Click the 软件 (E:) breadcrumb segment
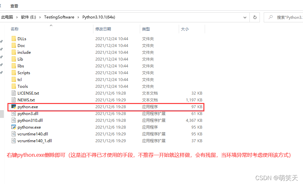Image resolution: width=303 pixels, height=184 pixels. point(29,17)
